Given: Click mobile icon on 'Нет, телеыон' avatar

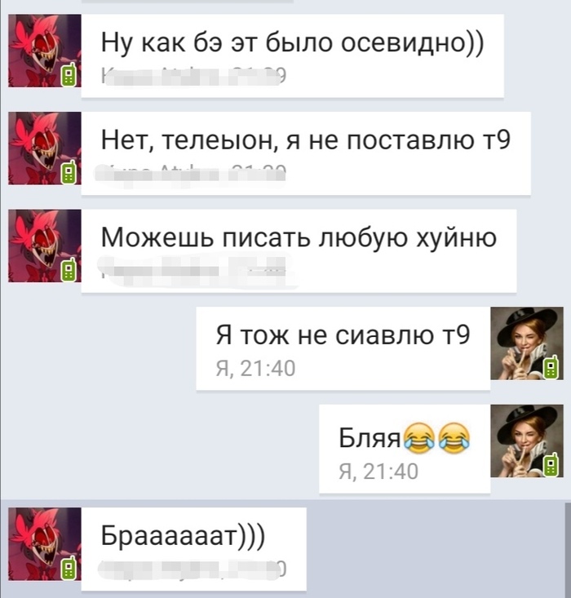Looking at the screenshot, I should [69, 173].
